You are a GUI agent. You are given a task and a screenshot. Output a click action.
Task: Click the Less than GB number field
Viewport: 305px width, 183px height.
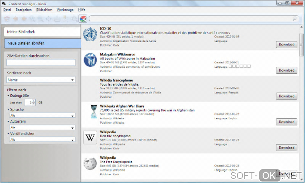(28, 102)
